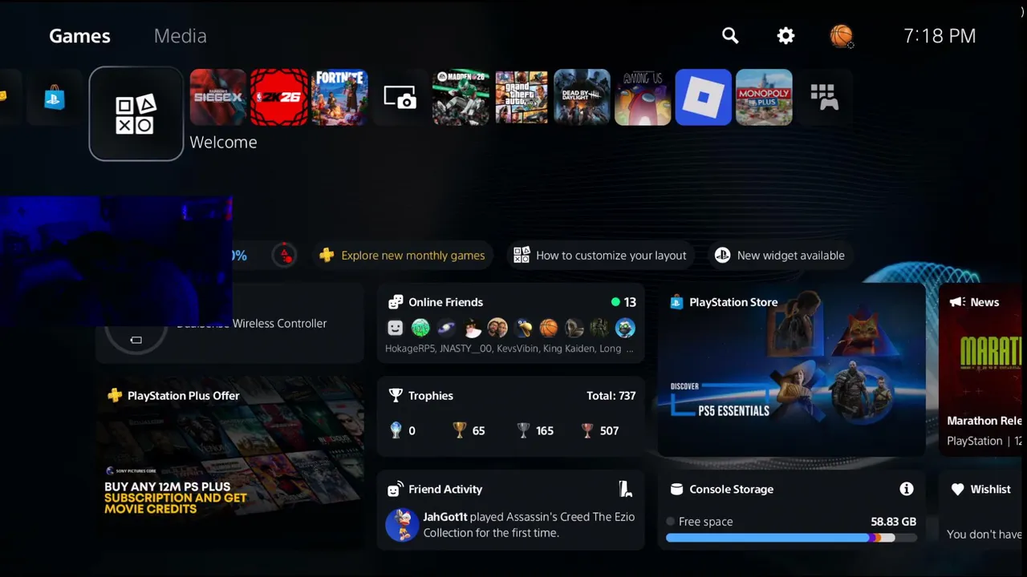The image size is (1027, 577).
Task: Select the online friends names list
Action: (x=509, y=349)
